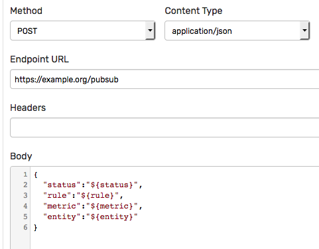Click line number 5 in editor gutter
This screenshot has width=319, height=249.
25,216
